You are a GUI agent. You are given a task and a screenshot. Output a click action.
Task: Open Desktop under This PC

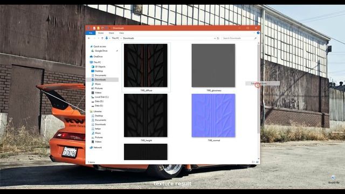click(x=99, y=71)
